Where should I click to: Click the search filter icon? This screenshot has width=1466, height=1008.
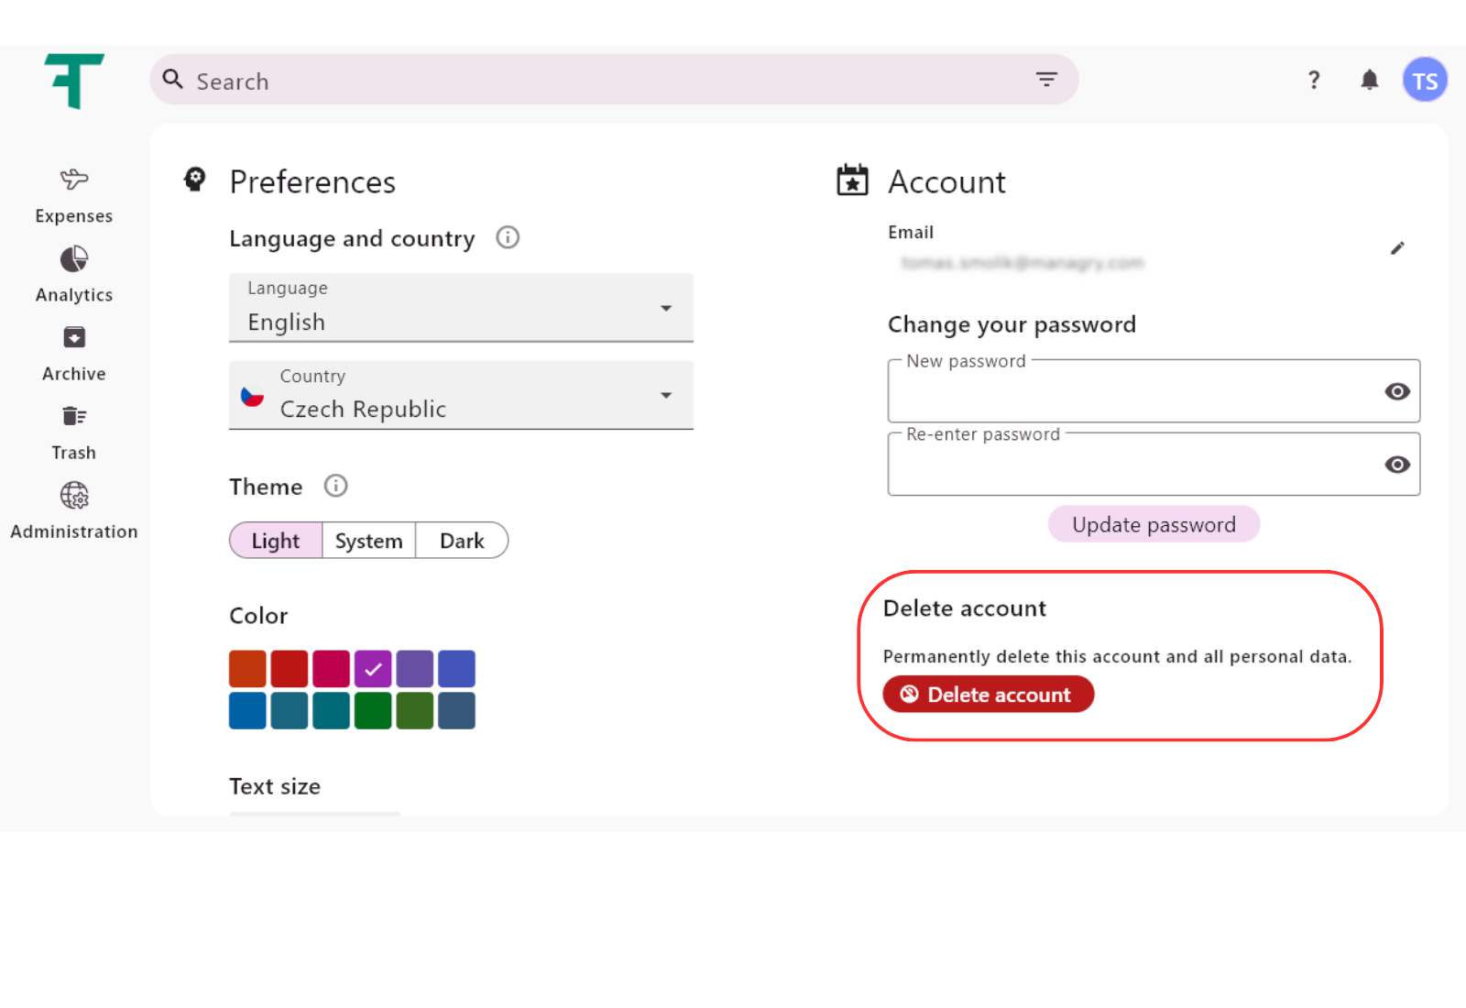[1046, 80]
